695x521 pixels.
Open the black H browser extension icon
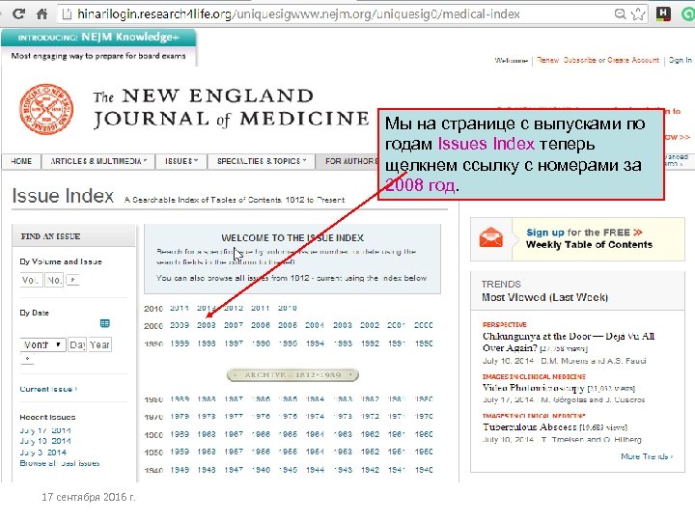pyautogui.click(x=663, y=14)
